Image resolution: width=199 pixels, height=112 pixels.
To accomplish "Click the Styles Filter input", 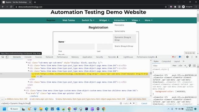I will click(161, 66).
